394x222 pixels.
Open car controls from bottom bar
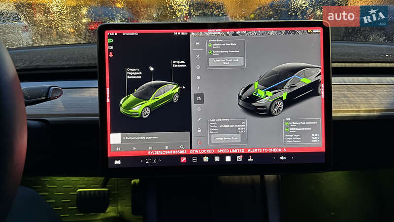click(x=117, y=162)
